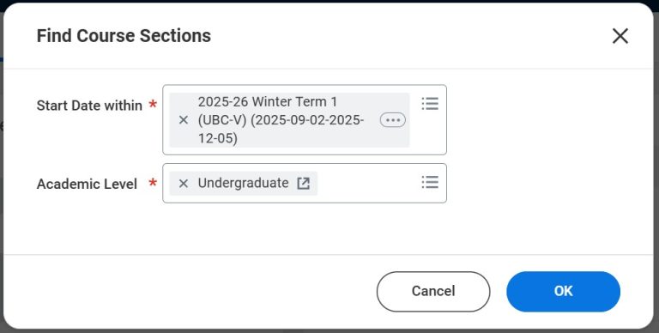Click required asterisk beside Academic Level
Image resolution: width=659 pixels, height=333 pixels.
[153, 182]
